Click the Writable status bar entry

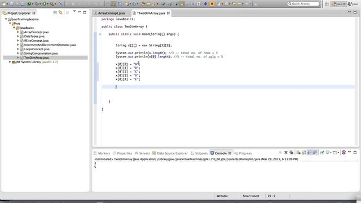click(x=222, y=196)
